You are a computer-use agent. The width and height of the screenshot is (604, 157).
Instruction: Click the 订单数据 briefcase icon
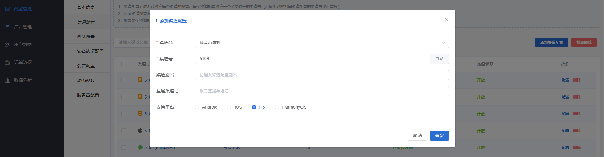click(x=7, y=62)
